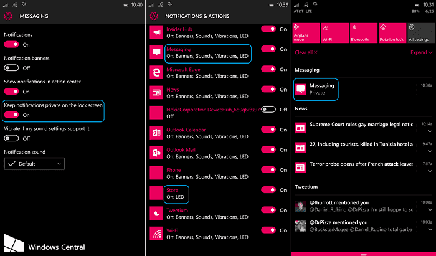The width and height of the screenshot is (436, 256).
Task: Click the News app icon in list
Action: point(157,92)
